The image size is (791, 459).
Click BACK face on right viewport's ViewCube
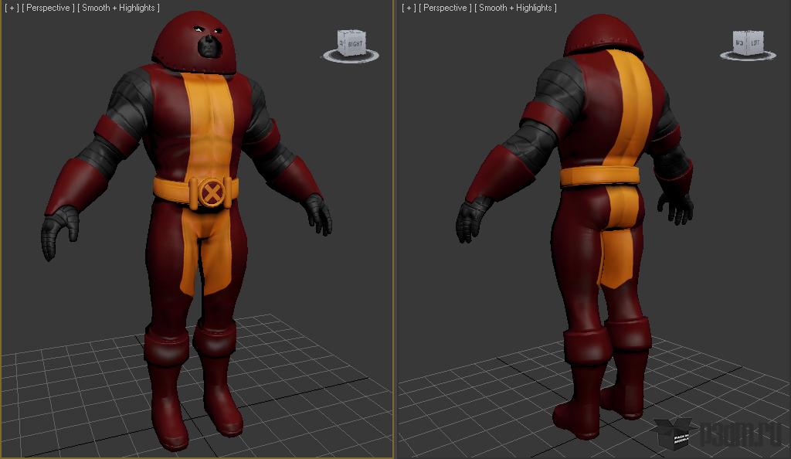click(739, 43)
